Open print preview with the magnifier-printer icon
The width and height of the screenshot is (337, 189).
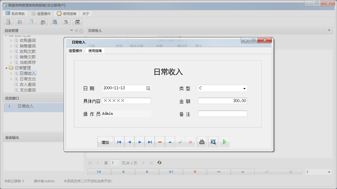213,142
